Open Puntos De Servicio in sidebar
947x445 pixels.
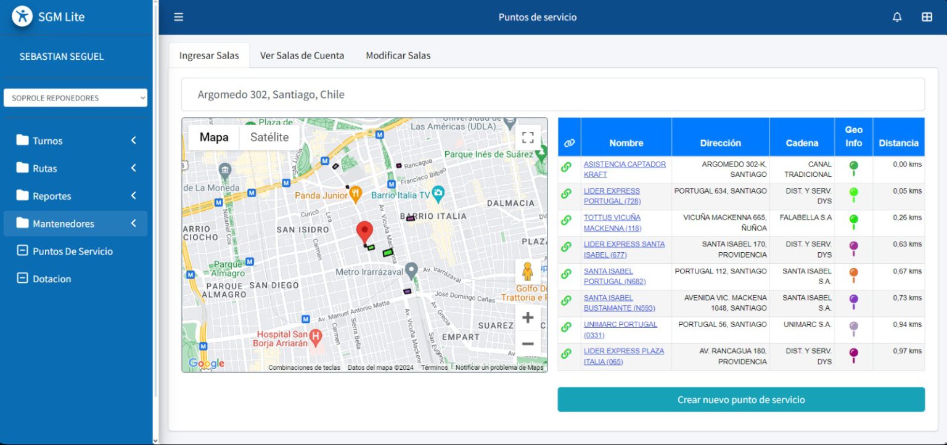coord(76,251)
